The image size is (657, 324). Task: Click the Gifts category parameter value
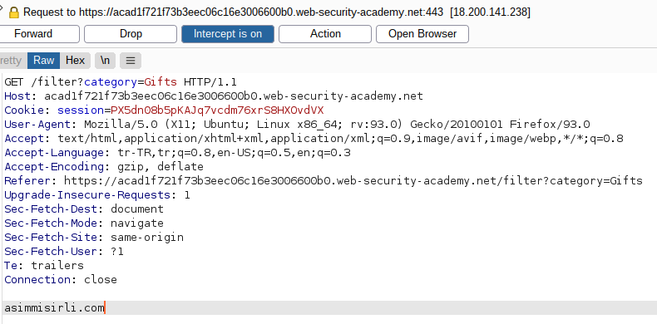(x=161, y=82)
